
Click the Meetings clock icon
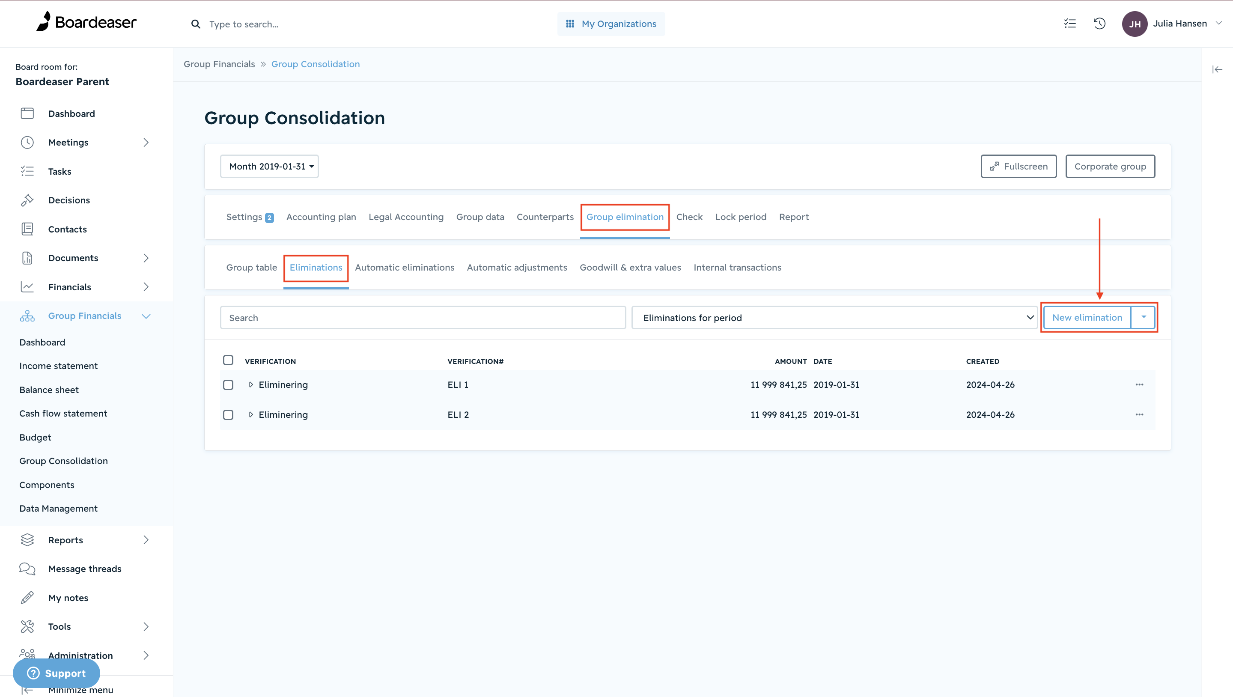point(27,142)
